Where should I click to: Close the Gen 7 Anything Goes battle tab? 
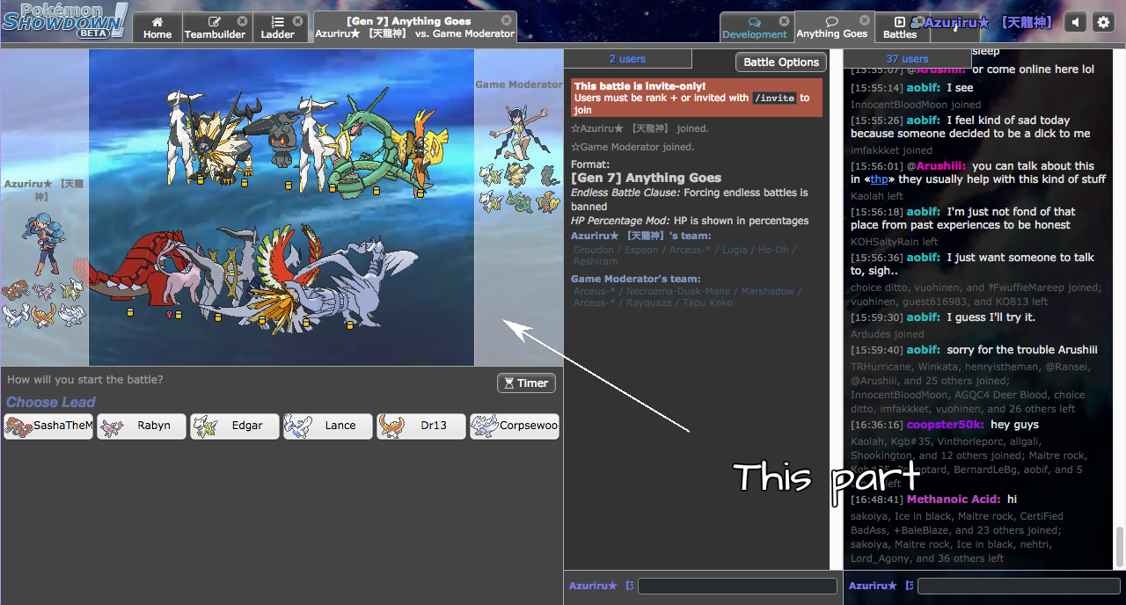(507, 20)
